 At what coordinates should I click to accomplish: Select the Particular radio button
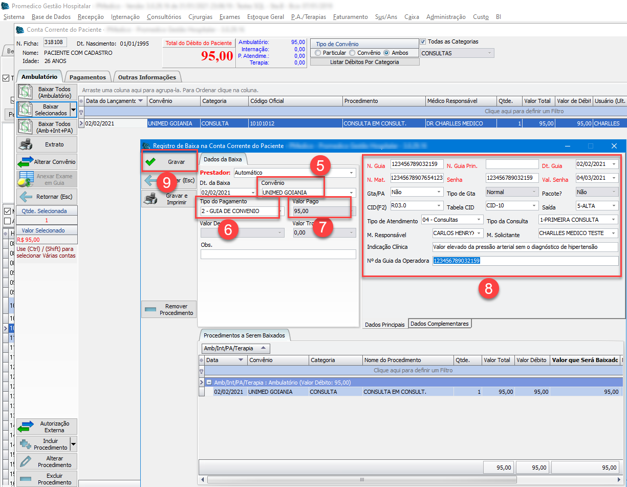pos(318,53)
